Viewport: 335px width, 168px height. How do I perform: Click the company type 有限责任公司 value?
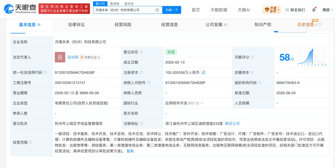pos(81,103)
